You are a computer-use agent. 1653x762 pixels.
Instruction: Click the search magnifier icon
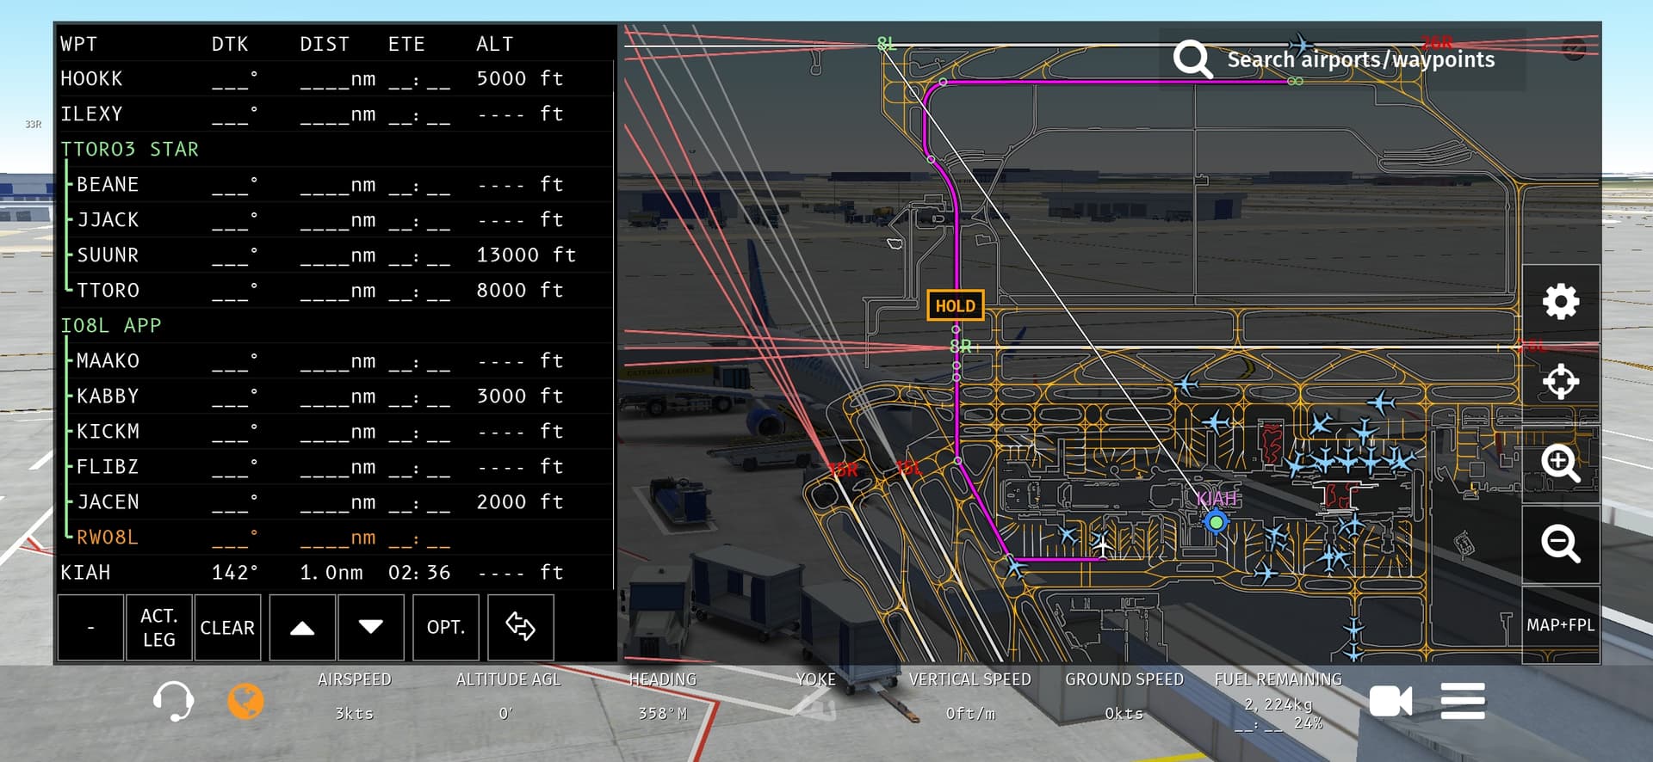pyautogui.click(x=1193, y=58)
